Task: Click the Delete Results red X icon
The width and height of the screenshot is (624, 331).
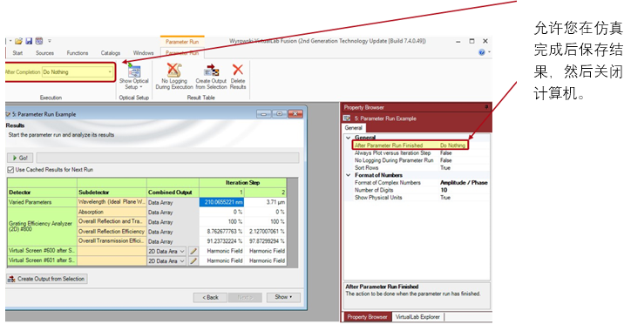Action: coord(238,70)
